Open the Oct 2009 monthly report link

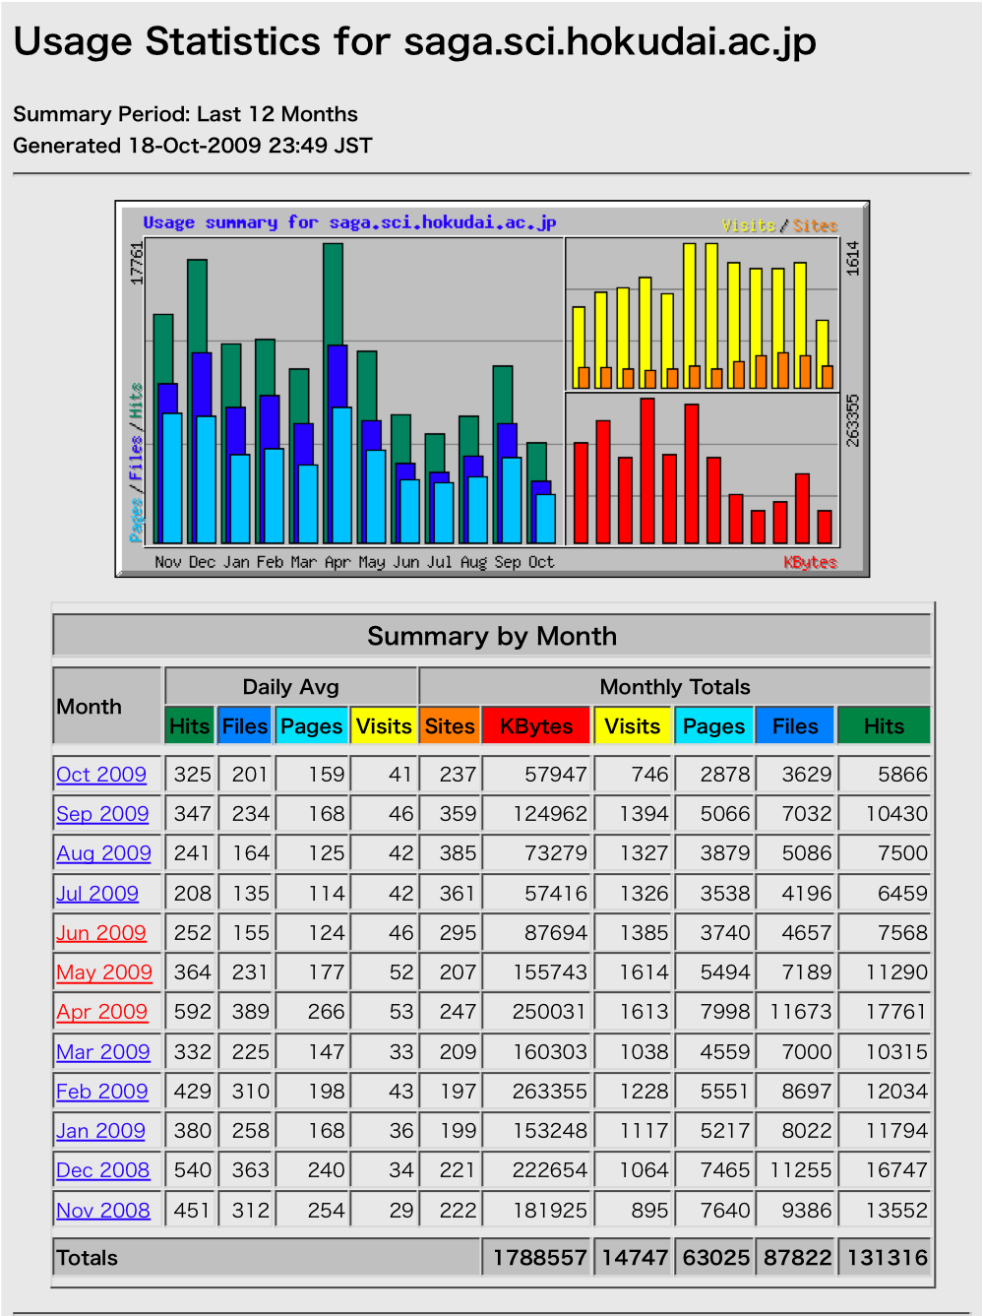101,775
